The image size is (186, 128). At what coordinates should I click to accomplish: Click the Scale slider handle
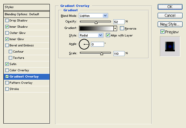(x=101, y=54)
